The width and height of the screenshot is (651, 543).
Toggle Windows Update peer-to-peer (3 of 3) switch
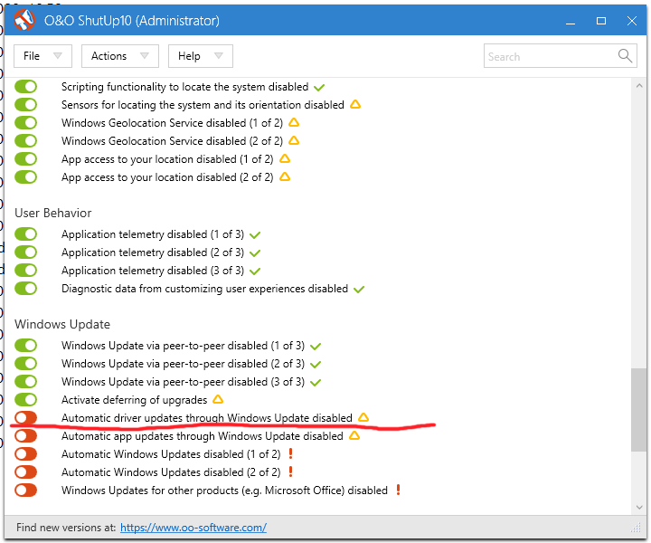pyautogui.click(x=25, y=381)
